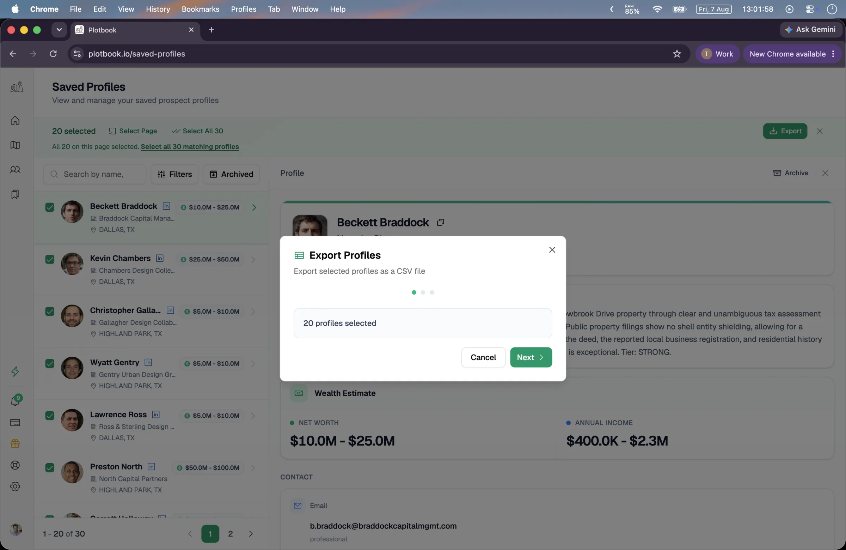Screen dimensions: 846x550
Task: Expand Kevin Chambers' row chevron
Action: 253,259
